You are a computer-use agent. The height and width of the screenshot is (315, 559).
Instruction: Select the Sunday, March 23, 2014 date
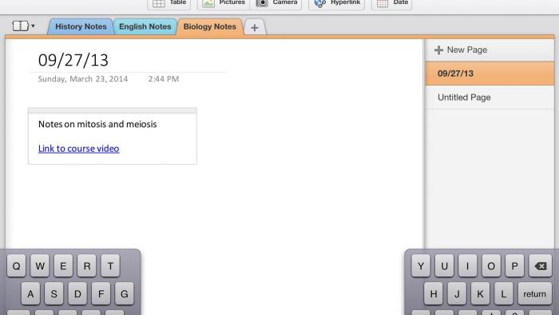click(x=83, y=79)
